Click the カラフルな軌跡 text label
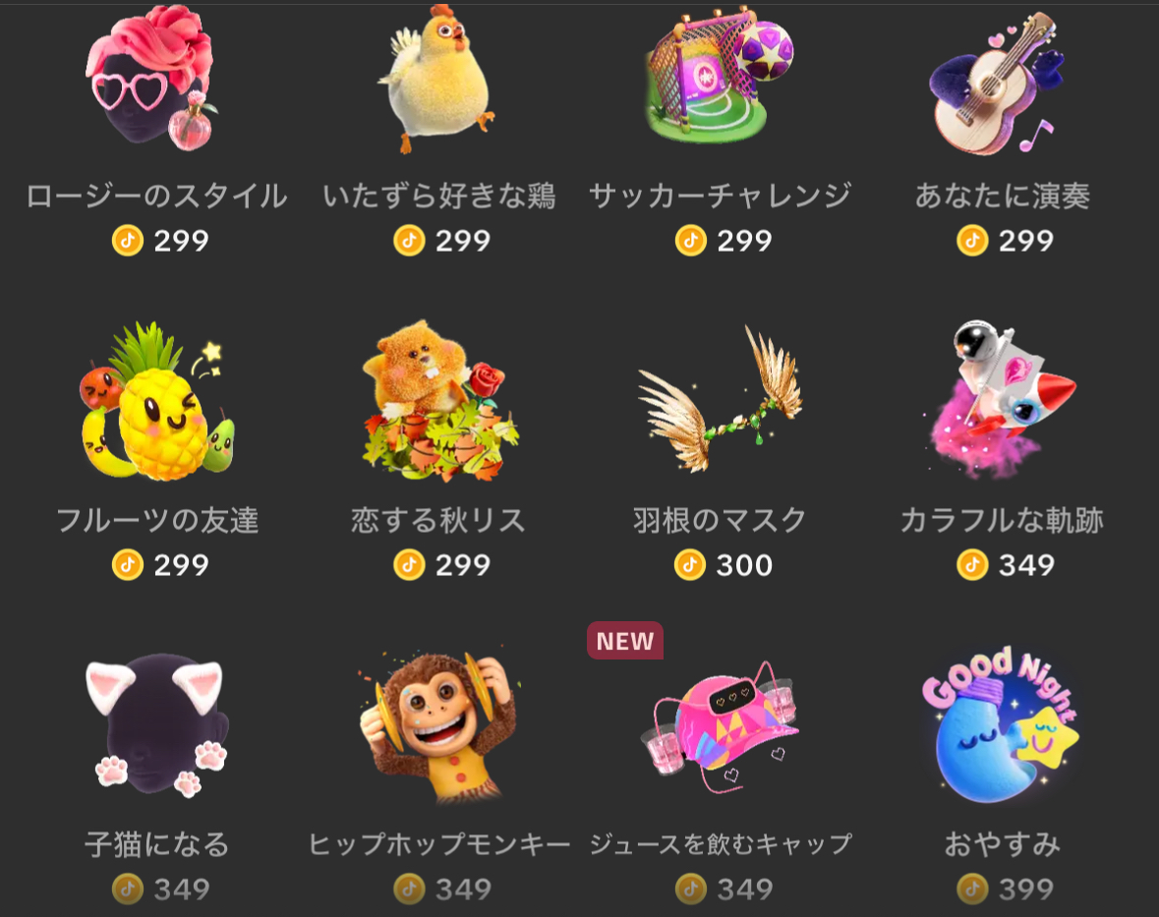Viewport: 1159px width, 917px height. [1002, 521]
